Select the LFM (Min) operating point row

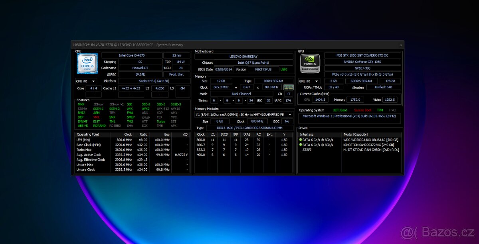(133, 140)
